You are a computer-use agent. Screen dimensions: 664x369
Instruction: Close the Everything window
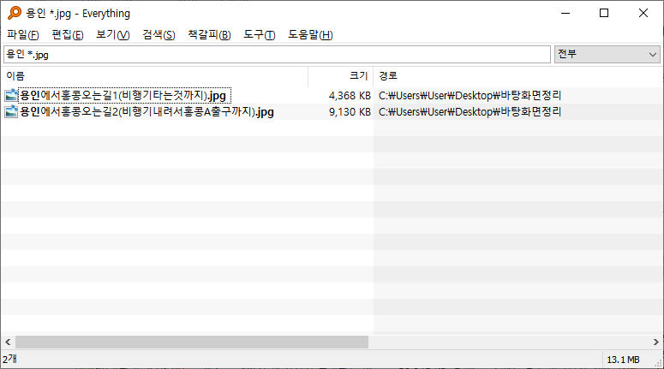tap(643, 13)
